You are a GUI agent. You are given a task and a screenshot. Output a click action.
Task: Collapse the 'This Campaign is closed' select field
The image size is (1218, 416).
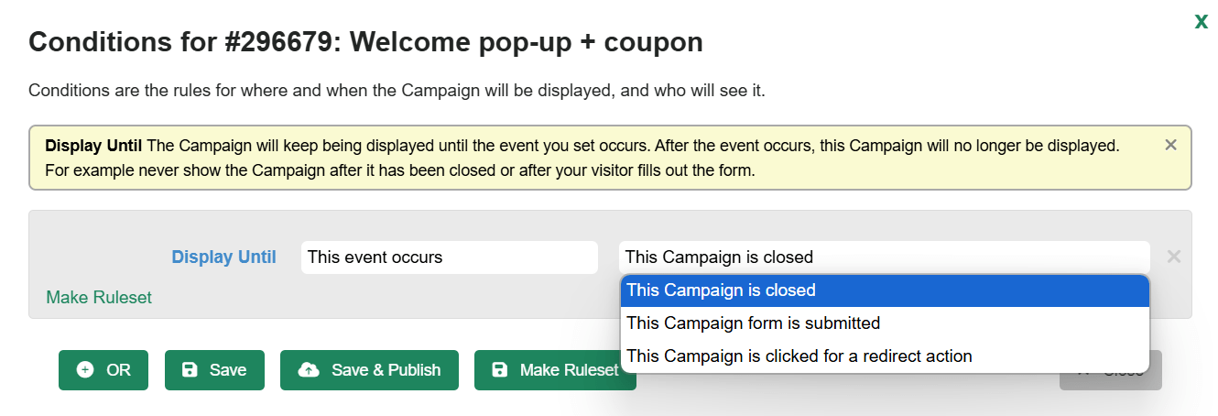pyautogui.click(x=885, y=257)
